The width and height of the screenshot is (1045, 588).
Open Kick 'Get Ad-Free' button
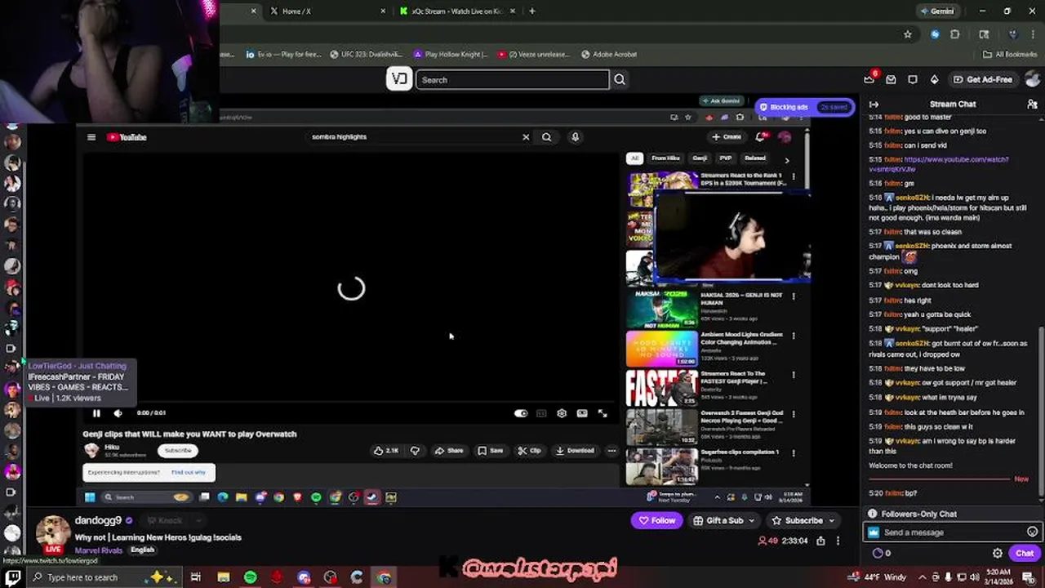click(983, 79)
